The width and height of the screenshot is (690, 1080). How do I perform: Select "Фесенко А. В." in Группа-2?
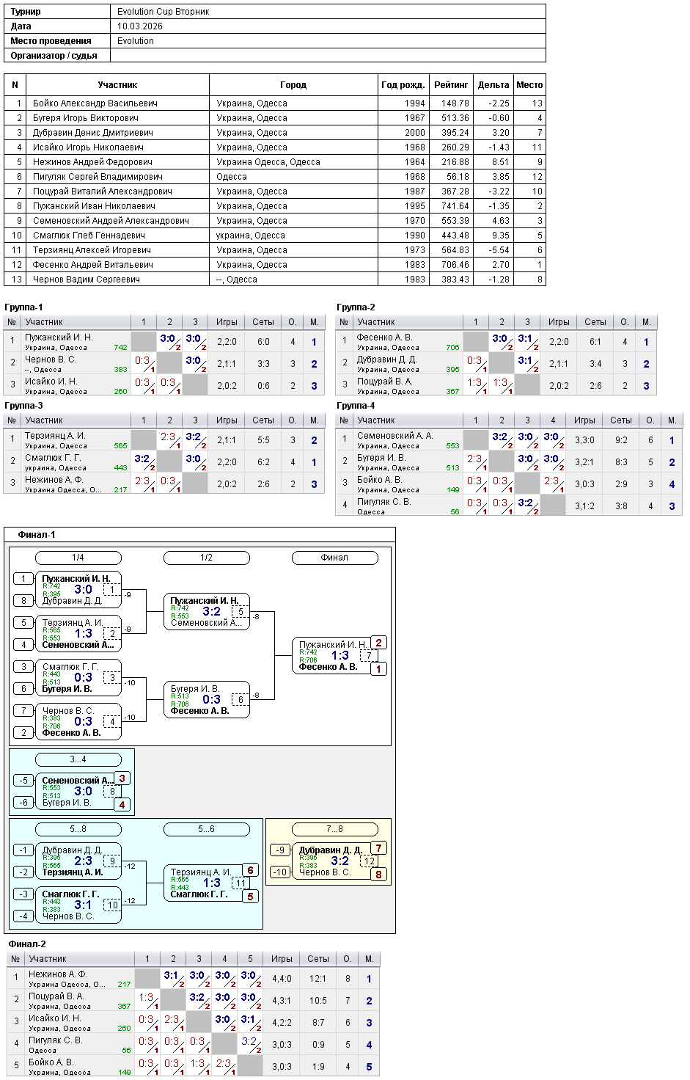(384, 337)
